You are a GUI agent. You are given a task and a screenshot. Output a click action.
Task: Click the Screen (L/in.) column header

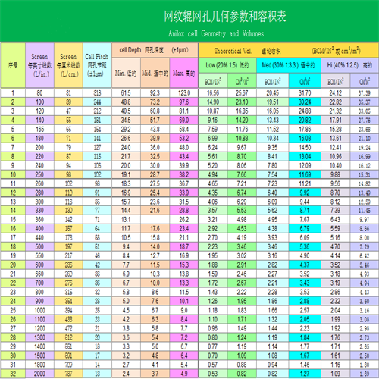tap(39, 65)
